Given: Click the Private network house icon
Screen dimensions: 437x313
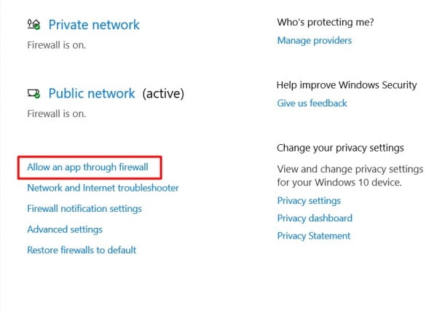Looking at the screenshot, I should click(34, 25).
